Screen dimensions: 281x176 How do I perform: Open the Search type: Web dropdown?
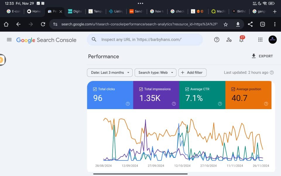tap(155, 72)
